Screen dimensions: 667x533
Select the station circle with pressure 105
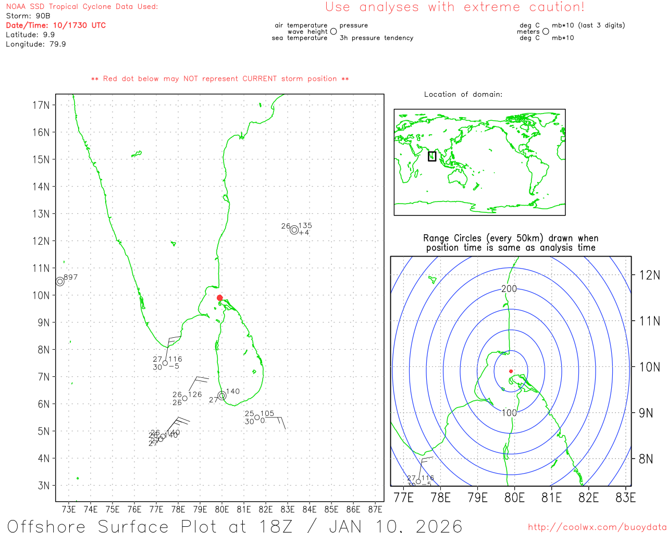point(257,417)
